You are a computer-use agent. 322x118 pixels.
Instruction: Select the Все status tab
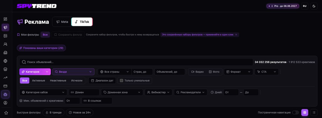25,80
